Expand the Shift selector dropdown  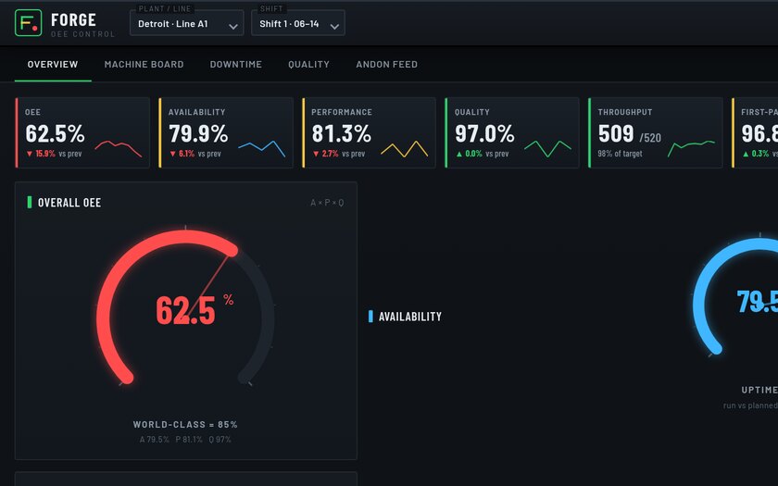pyautogui.click(x=298, y=23)
